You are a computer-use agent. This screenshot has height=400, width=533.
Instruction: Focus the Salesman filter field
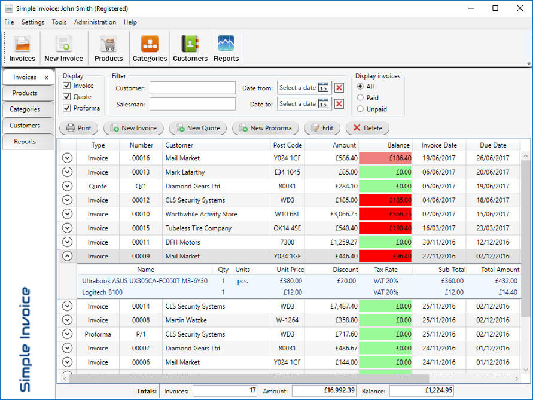(193, 104)
